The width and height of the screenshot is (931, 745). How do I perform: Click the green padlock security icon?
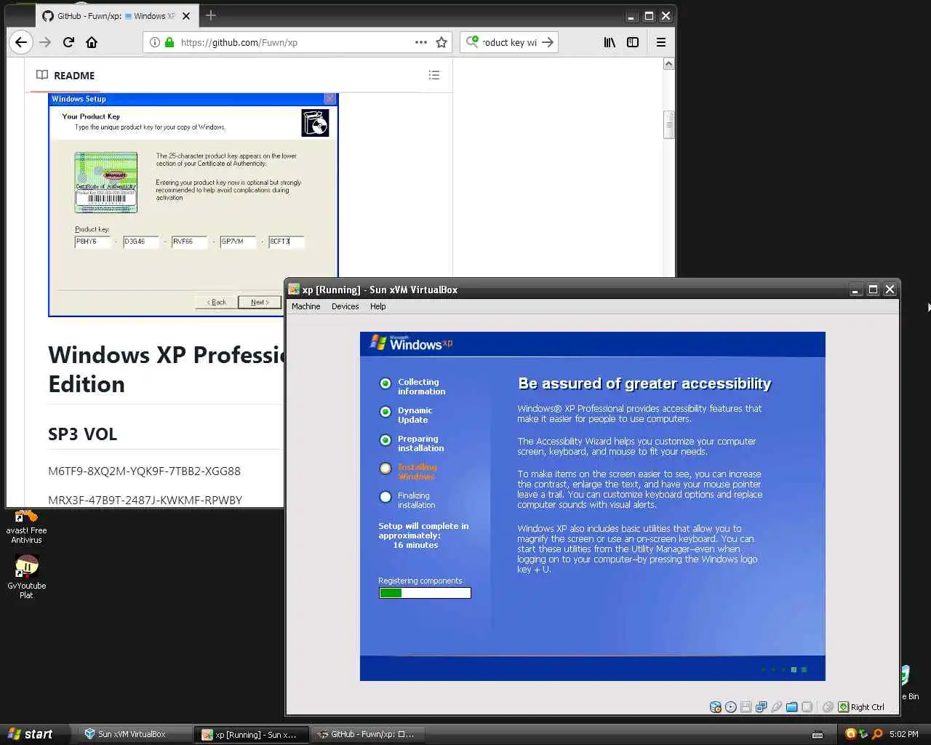coord(169,42)
